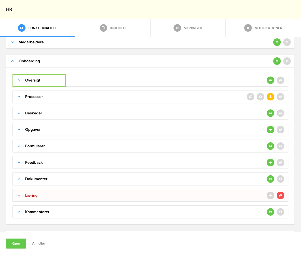The width and height of the screenshot is (301, 255).
Task: Click the Visninger eye icon
Action: (177, 28)
